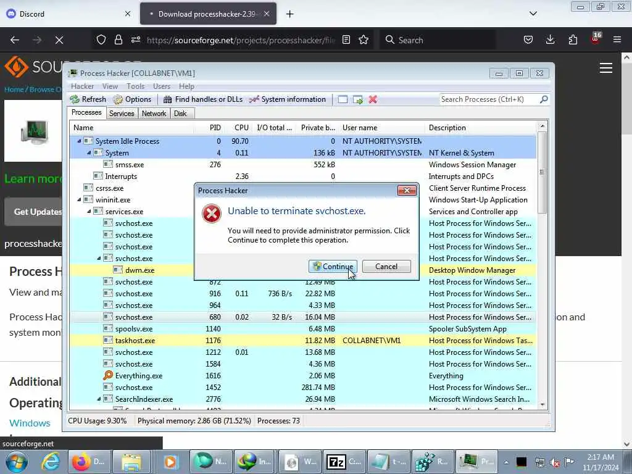
Task: Open 7-Zip window from the taskbar
Action: pos(344,462)
